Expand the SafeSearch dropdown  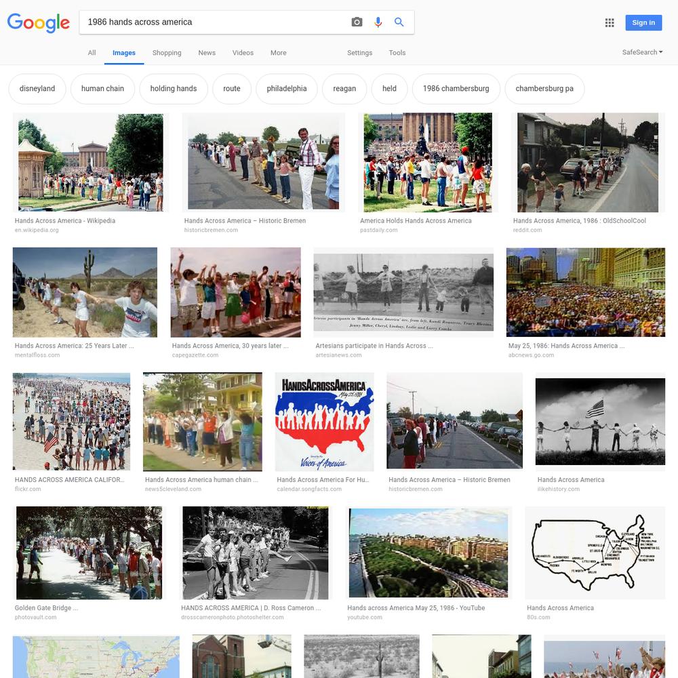(642, 52)
